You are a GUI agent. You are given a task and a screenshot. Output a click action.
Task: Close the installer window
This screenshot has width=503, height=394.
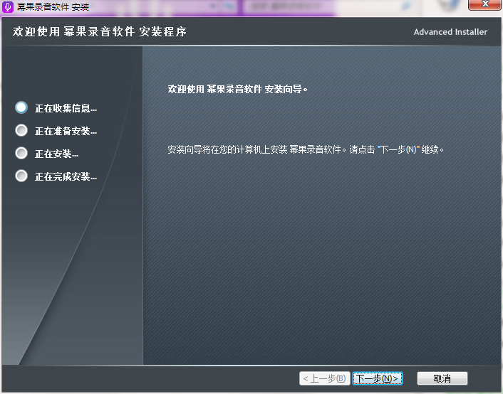(x=485, y=4)
